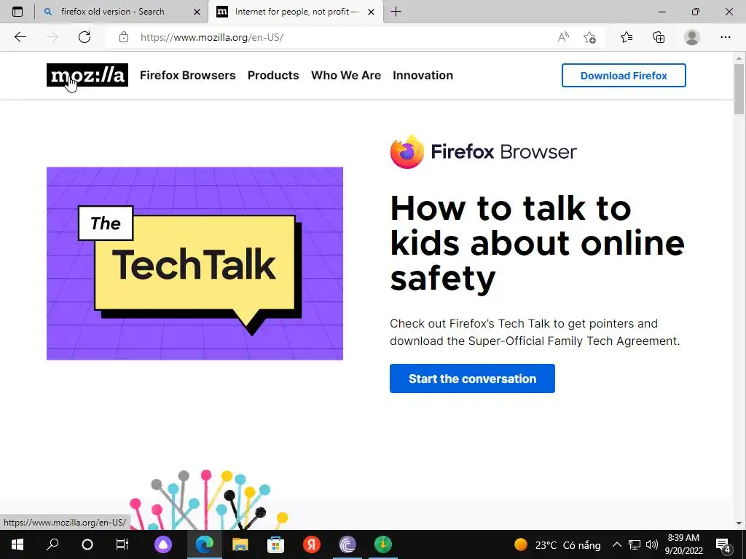Open the purple swirl taskbar app
Image resolution: width=746 pixels, height=559 pixels.
pyautogui.click(x=348, y=544)
